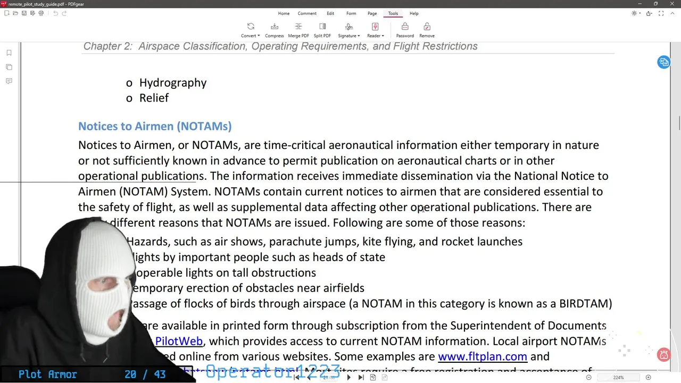Open the PilotWeb hyperlink
This screenshot has height=383, width=681.
point(179,341)
